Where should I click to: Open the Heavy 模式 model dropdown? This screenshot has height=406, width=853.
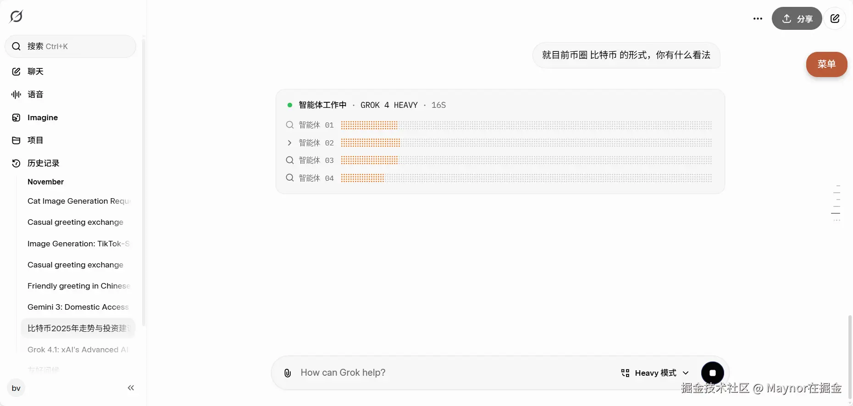tap(655, 373)
